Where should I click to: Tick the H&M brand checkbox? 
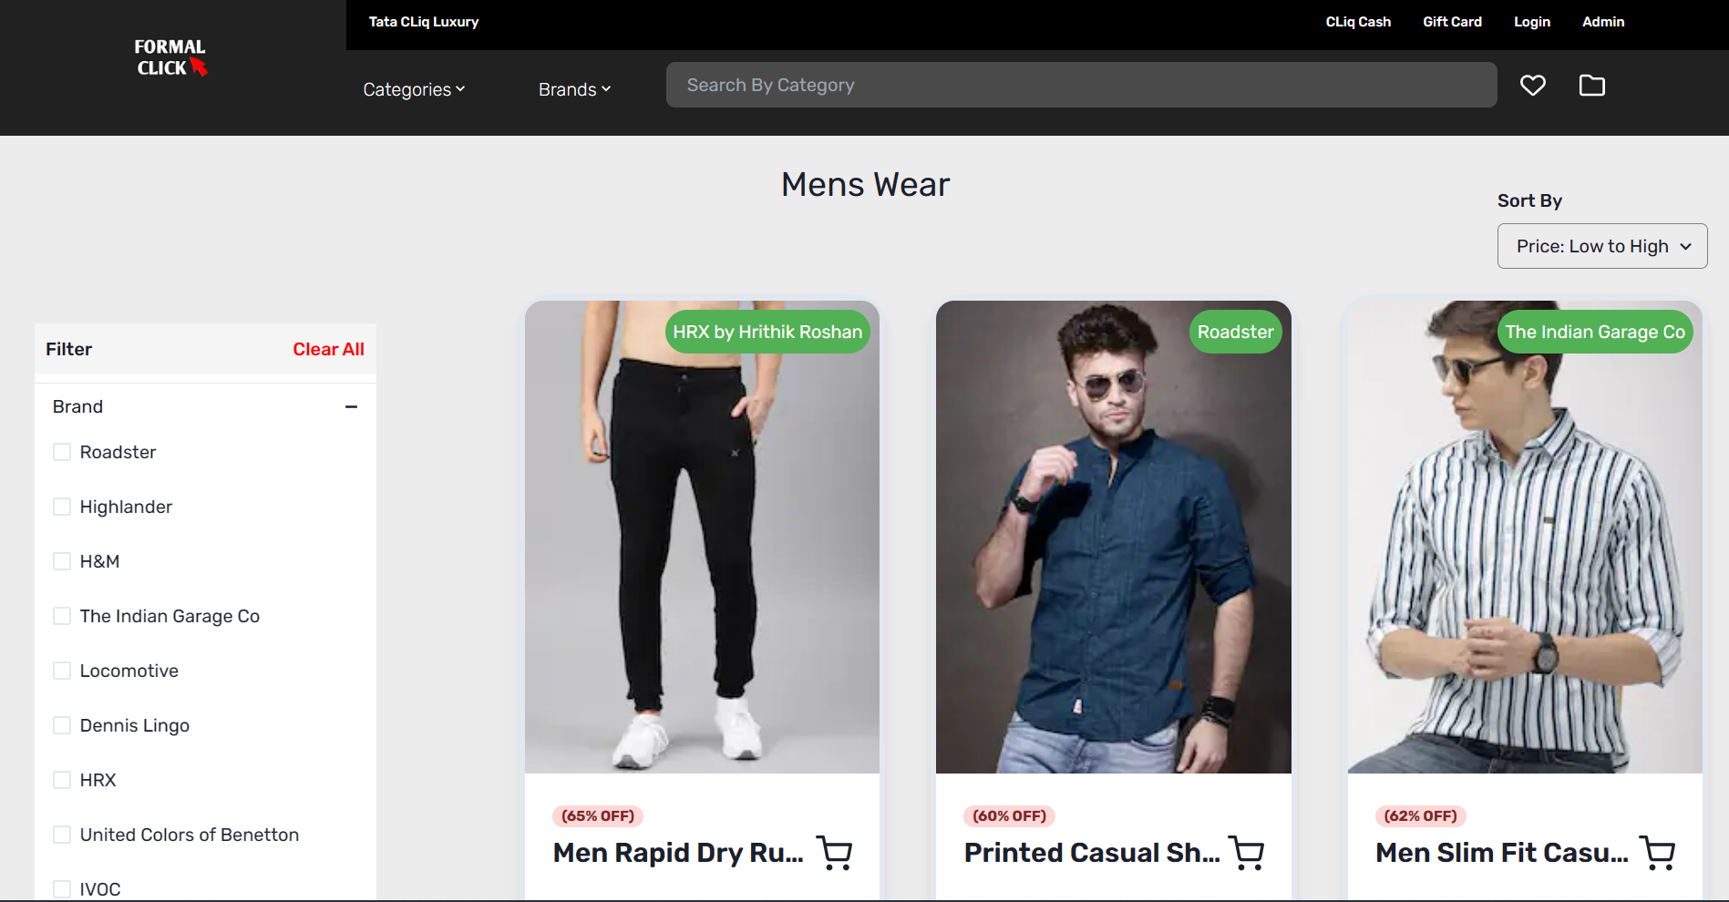coord(62,561)
